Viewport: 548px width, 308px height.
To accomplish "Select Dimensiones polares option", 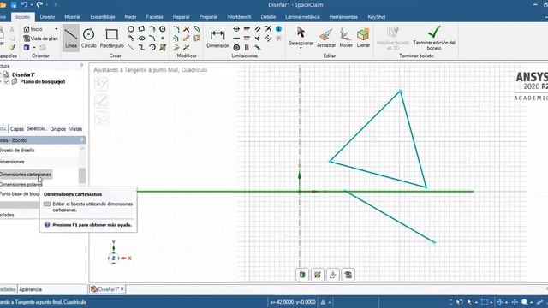I will pyautogui.click(x=21, y=185).
